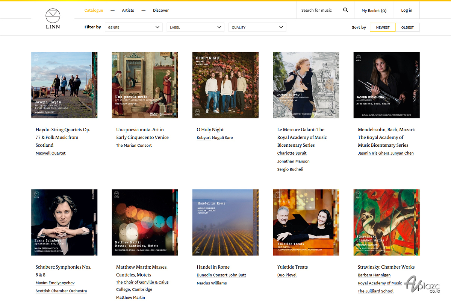This screenshot has height=301, width=451.
Task: Open the Handel in Rome album cover
Action: coord(225,222)
